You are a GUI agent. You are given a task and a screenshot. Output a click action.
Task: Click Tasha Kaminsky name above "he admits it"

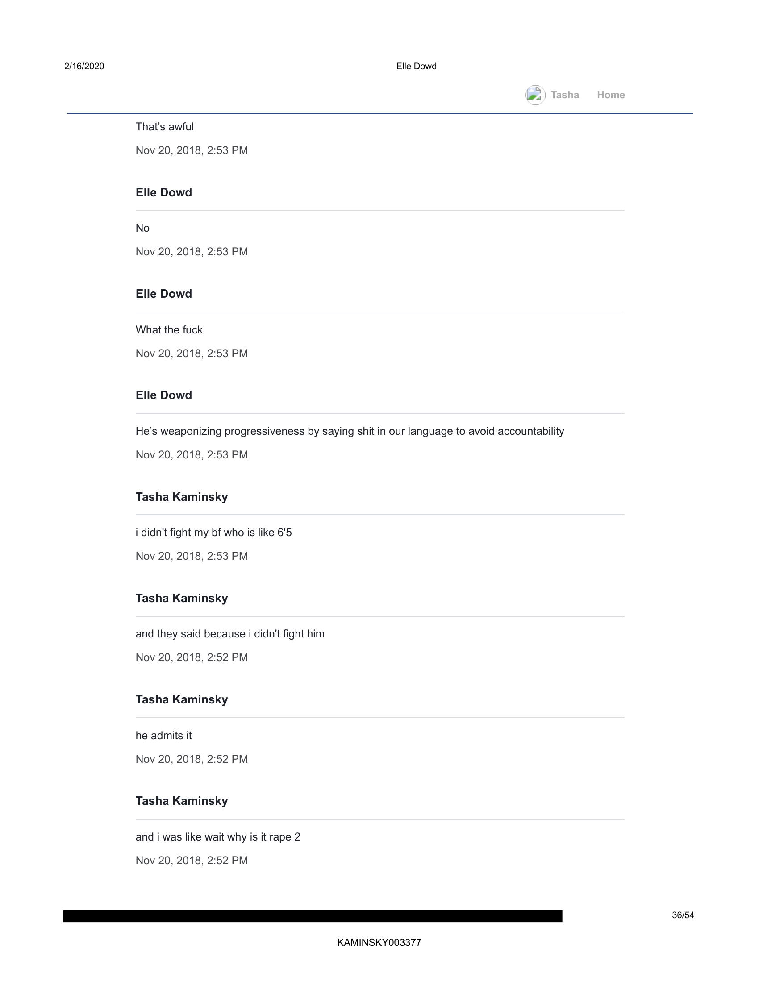182,699
